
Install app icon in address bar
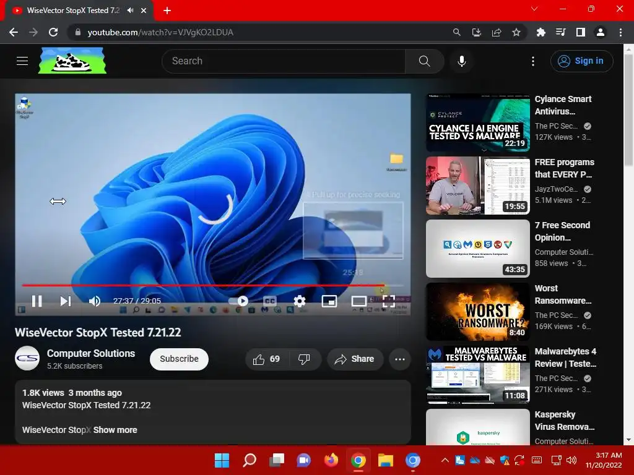[x=476, y=32]
